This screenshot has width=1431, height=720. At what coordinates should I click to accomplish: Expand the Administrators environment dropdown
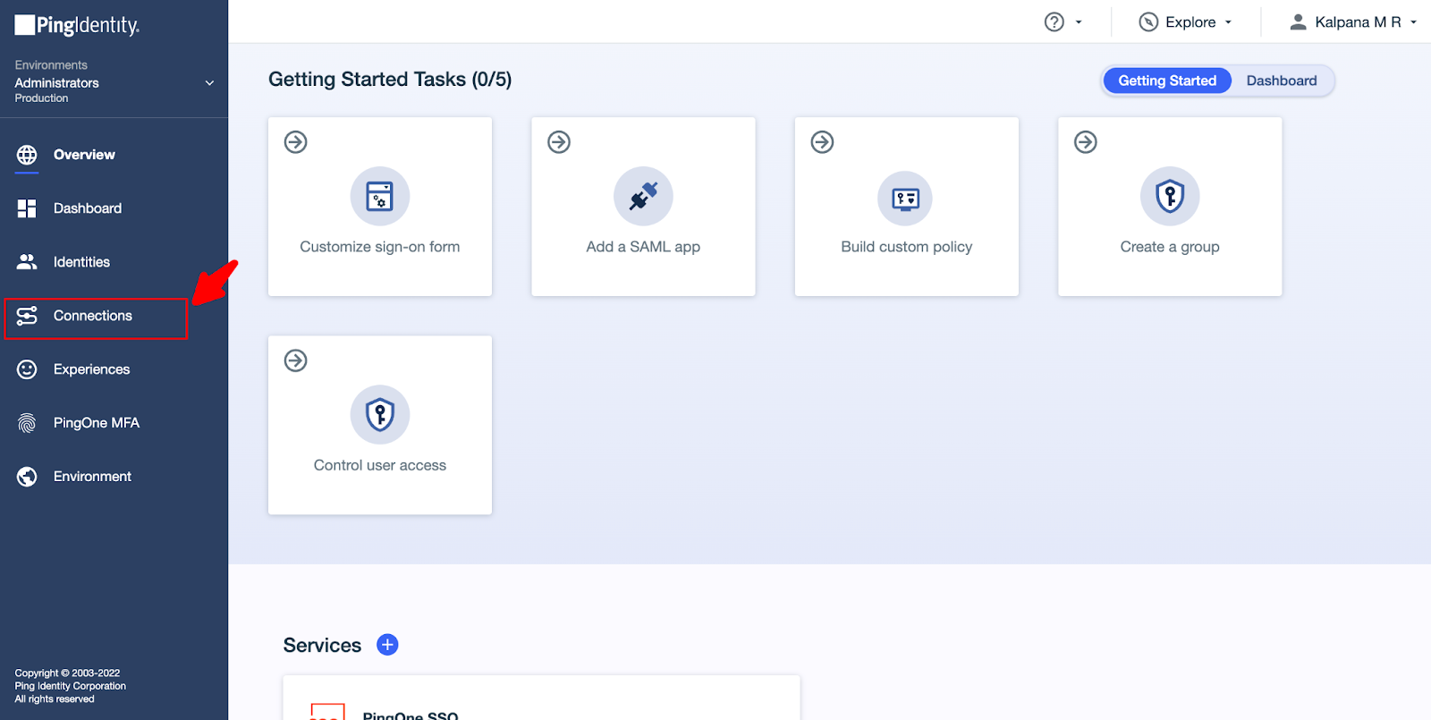pyautogui.click(x=209, y=83)
